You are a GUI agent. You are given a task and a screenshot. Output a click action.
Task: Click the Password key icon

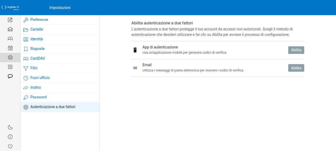coord(26,97)
